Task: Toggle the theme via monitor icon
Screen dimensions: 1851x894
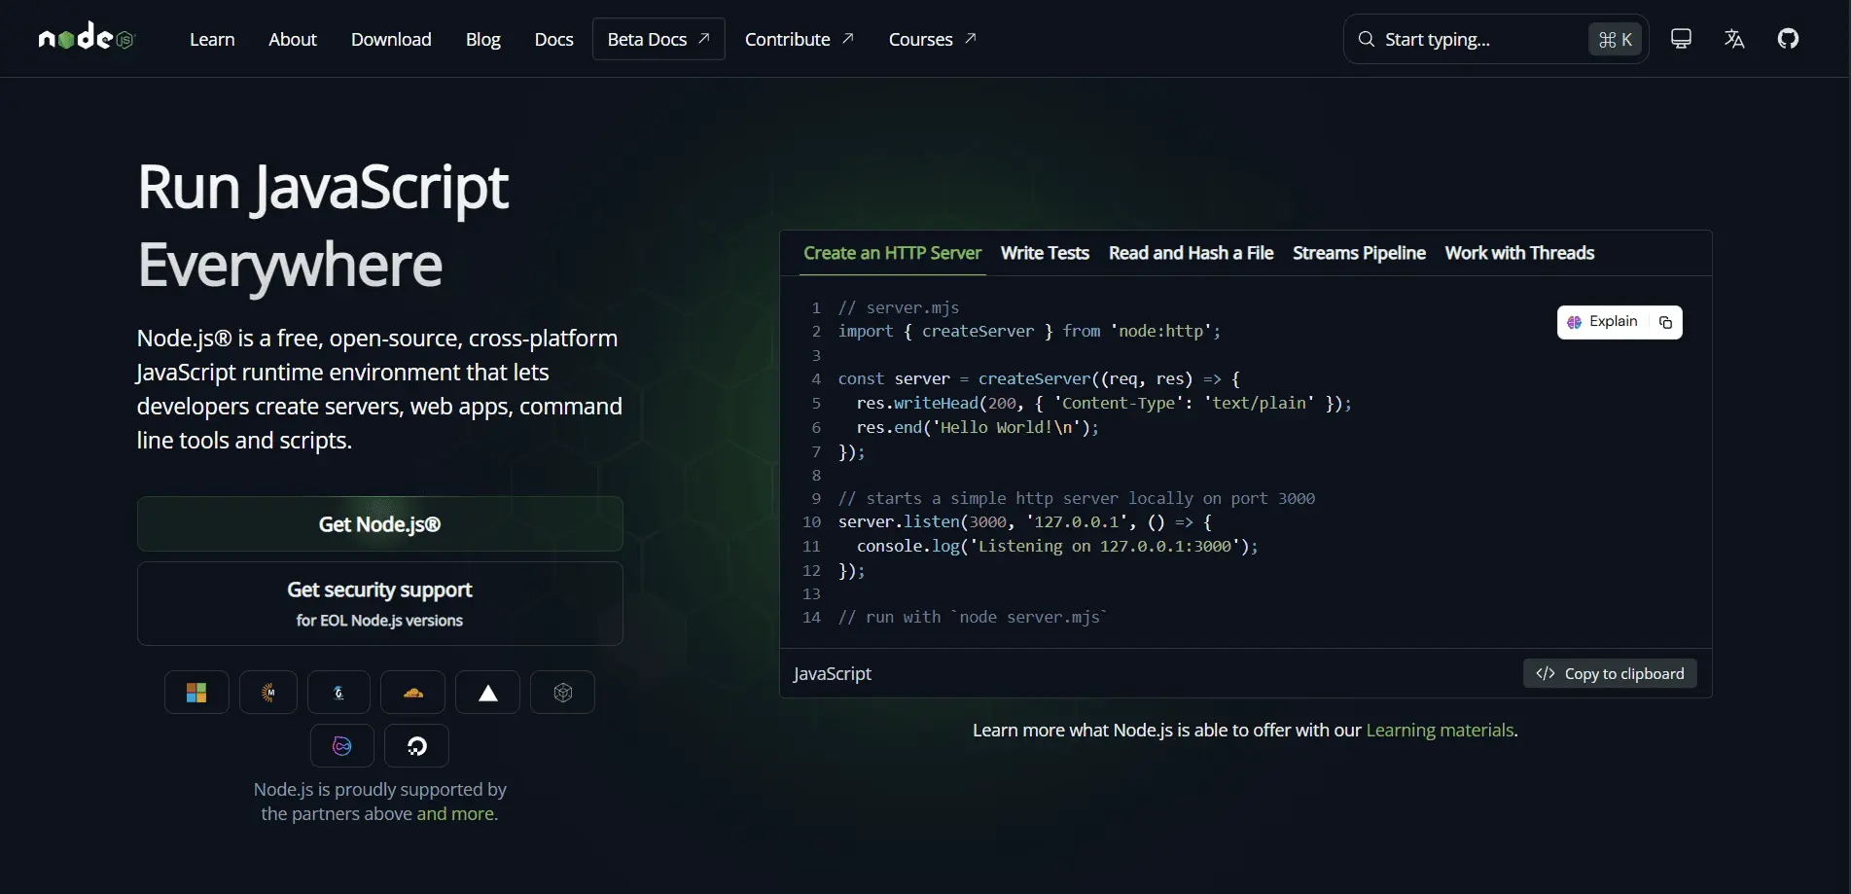Action: [1681, 38]
